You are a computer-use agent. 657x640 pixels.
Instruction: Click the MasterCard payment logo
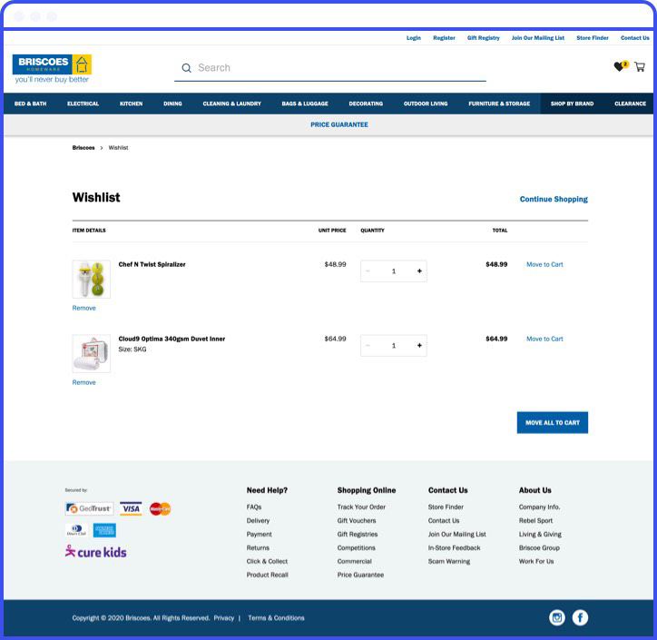point(160,508)
